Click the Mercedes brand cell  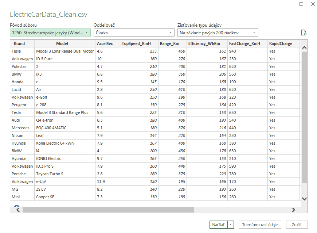pyautogui.click(x=22, y=128)
